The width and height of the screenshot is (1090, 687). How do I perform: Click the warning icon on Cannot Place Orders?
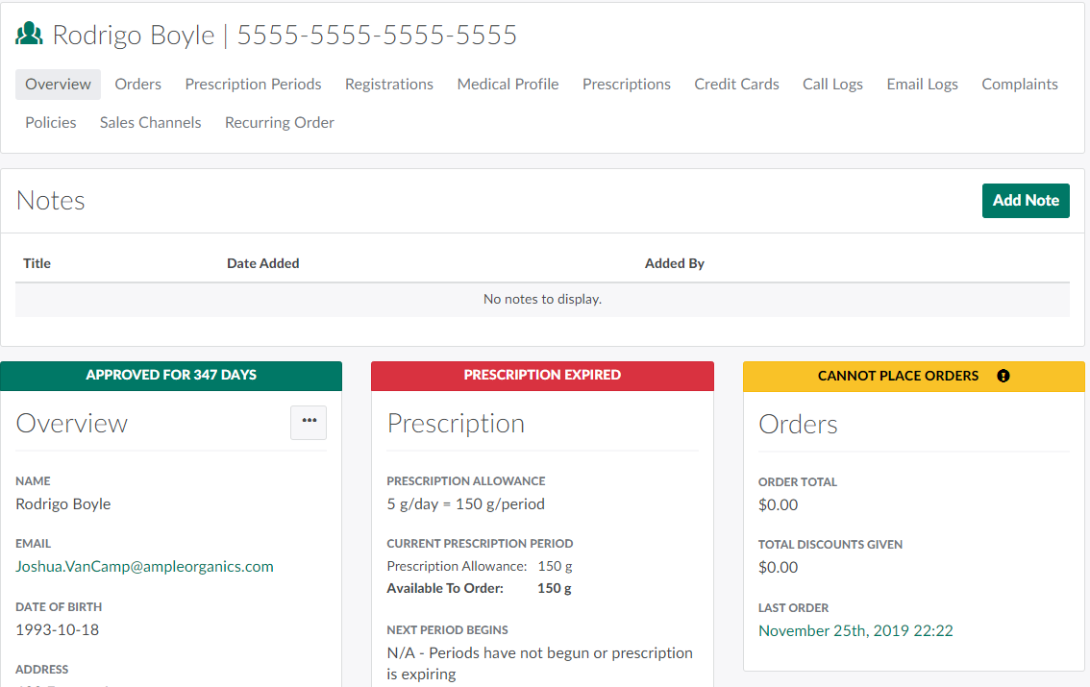tap(1003, 376)
